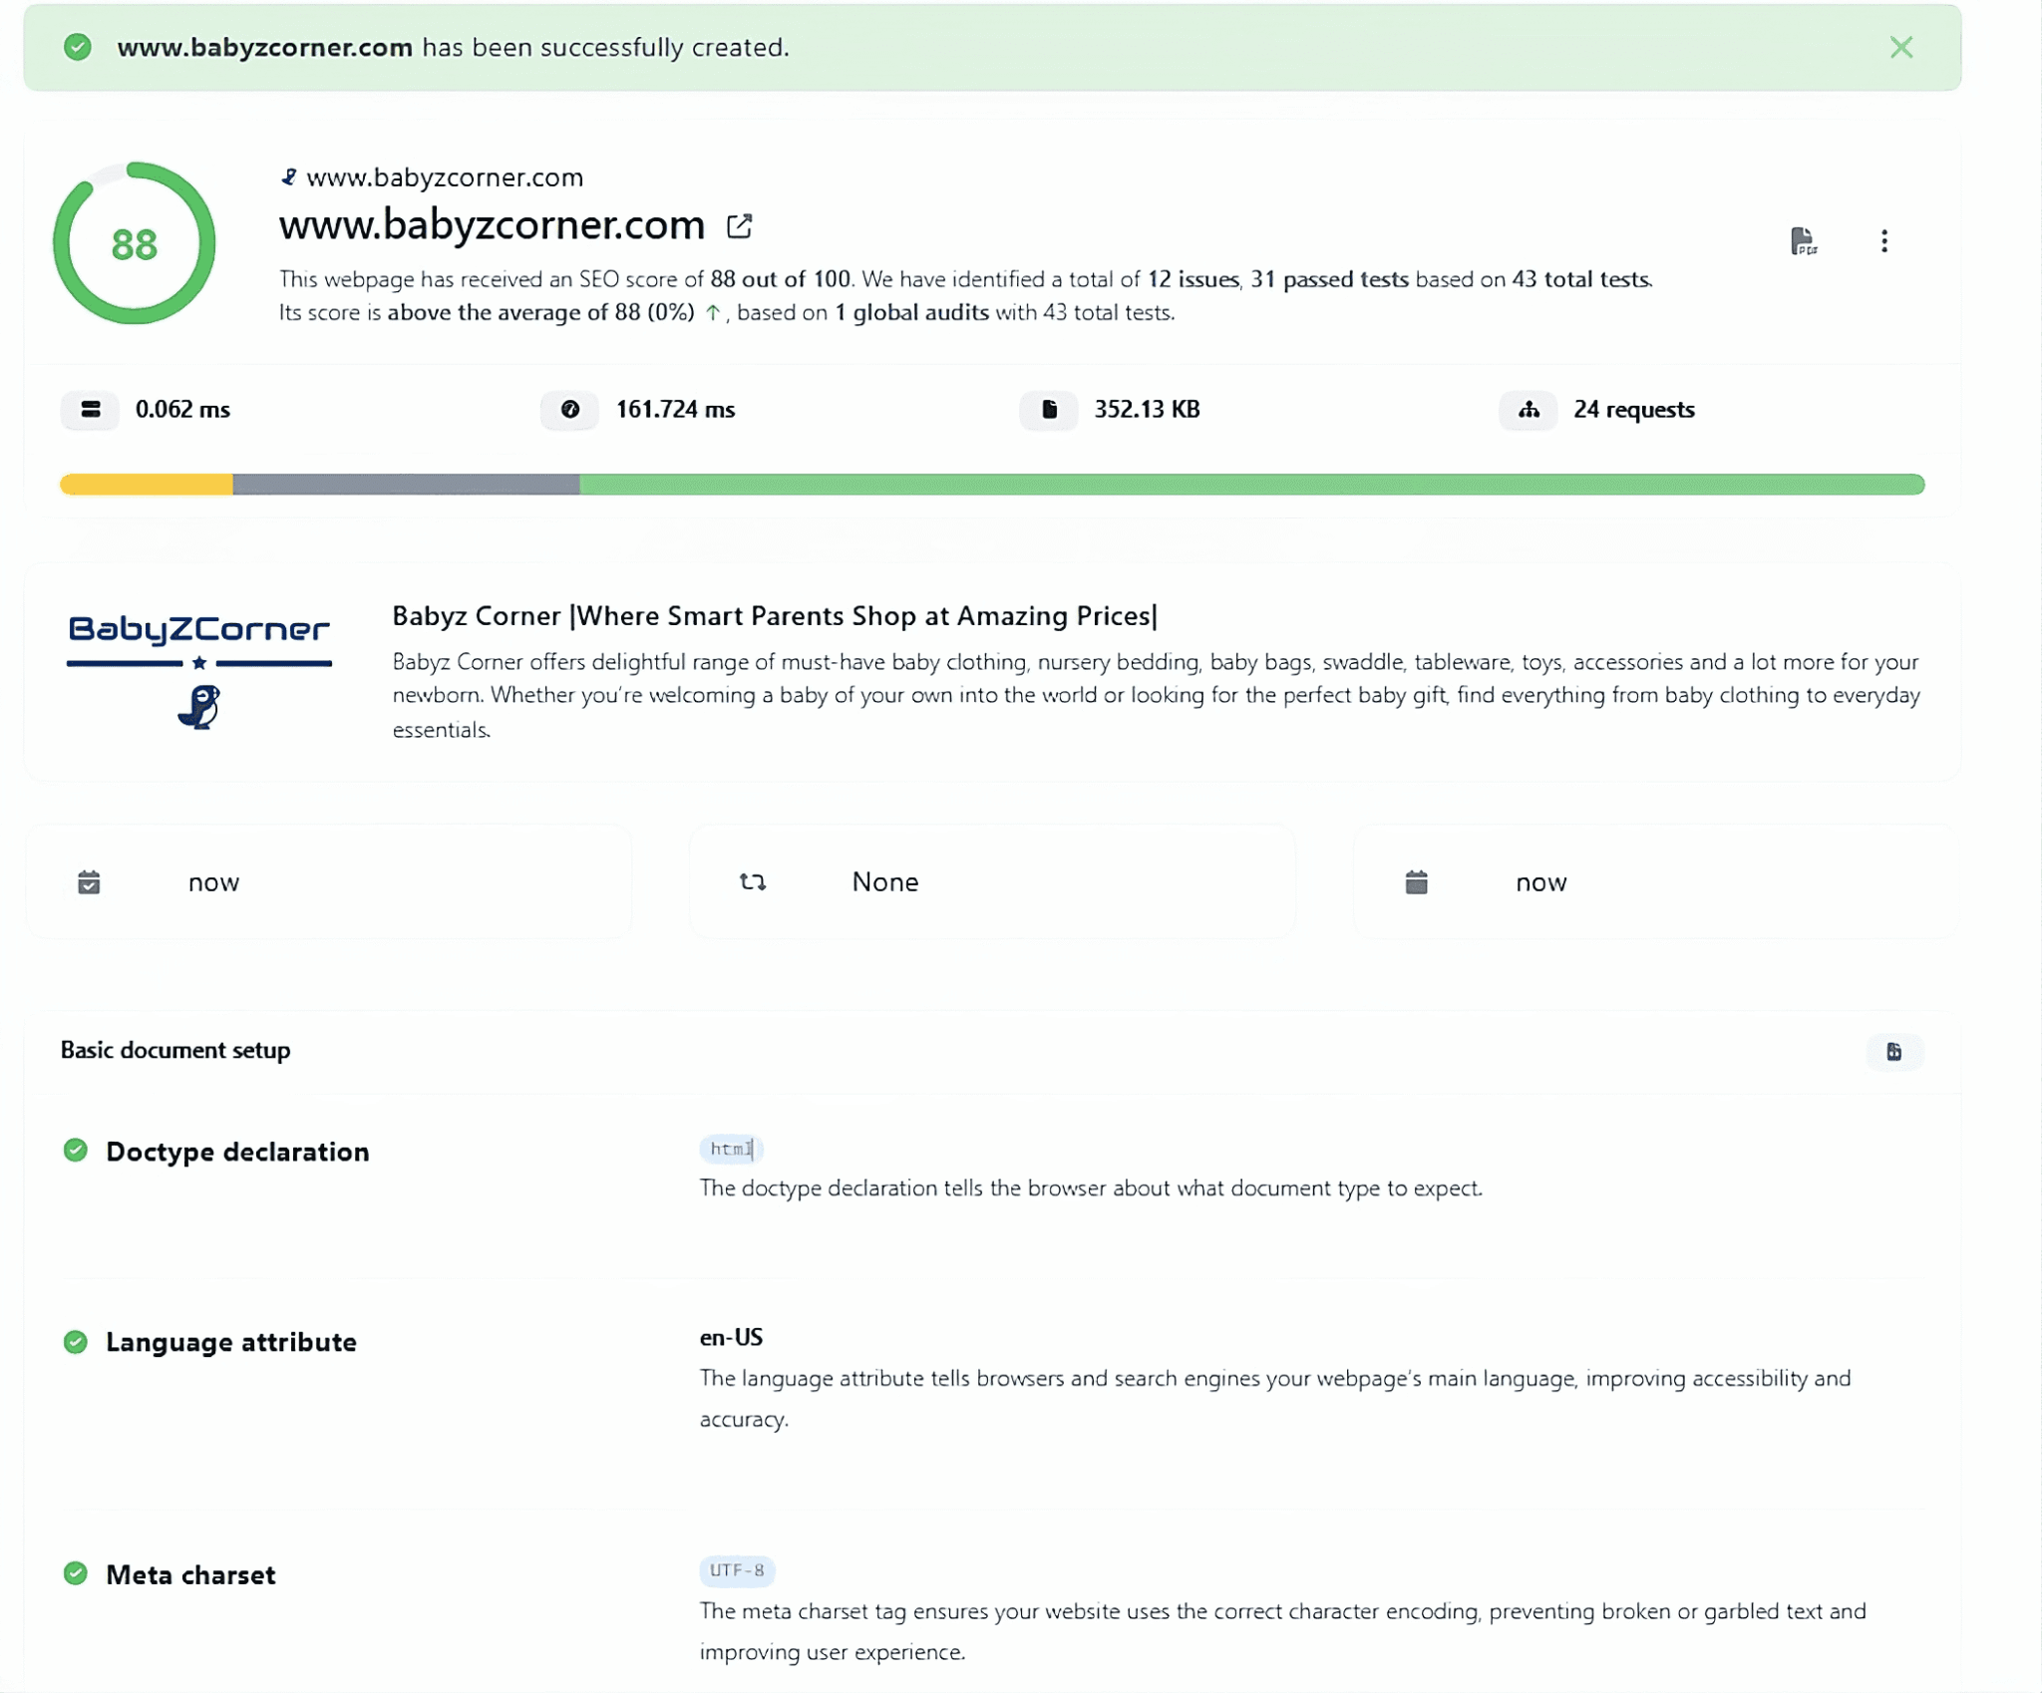The width and height of the screenshot is (2042, 1693).
Task: Click the colored score progress bar
Action: [x=992, y=484]
